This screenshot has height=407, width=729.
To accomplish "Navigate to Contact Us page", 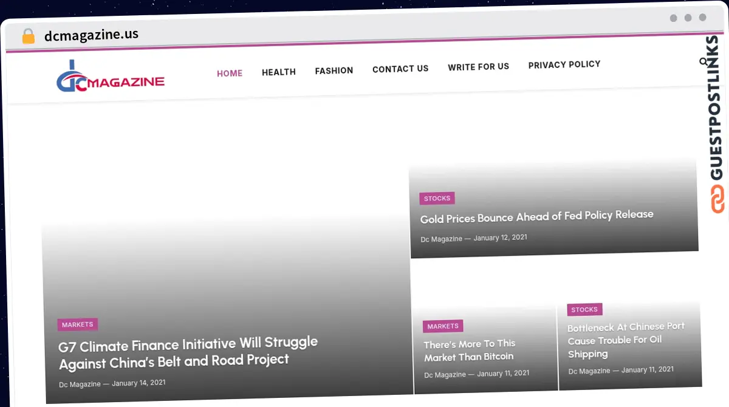I will coord(400,69).
